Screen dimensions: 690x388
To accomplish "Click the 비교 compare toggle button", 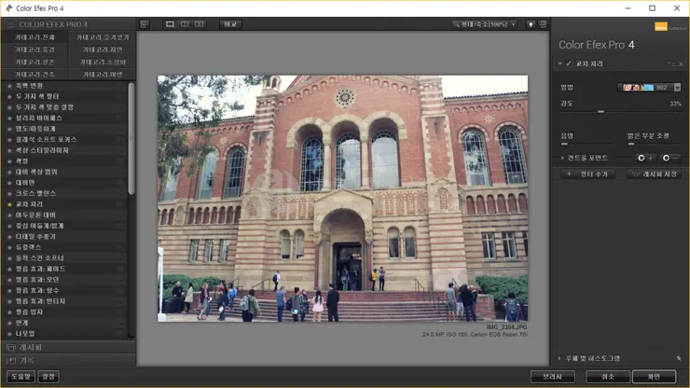I will click(230, 24).
